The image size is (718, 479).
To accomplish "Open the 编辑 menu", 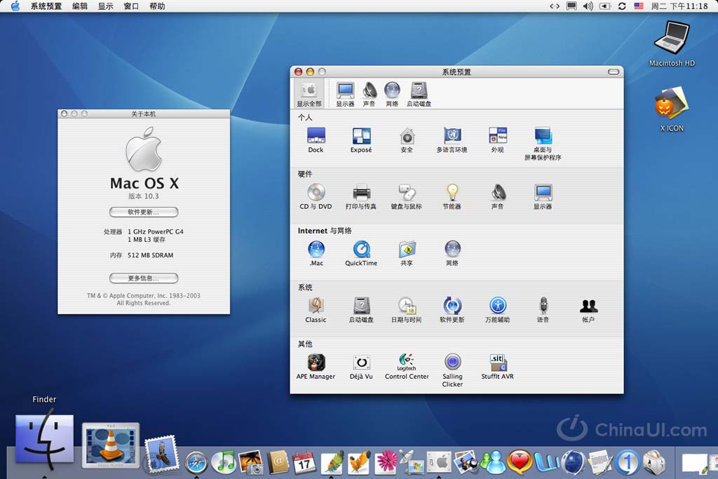I will (x=80, y=6).
